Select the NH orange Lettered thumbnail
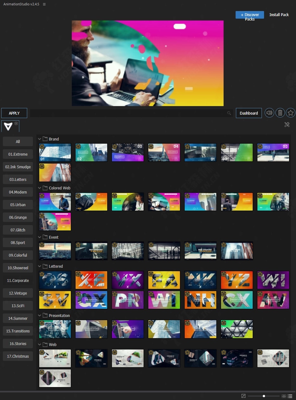 click(200, 300)
